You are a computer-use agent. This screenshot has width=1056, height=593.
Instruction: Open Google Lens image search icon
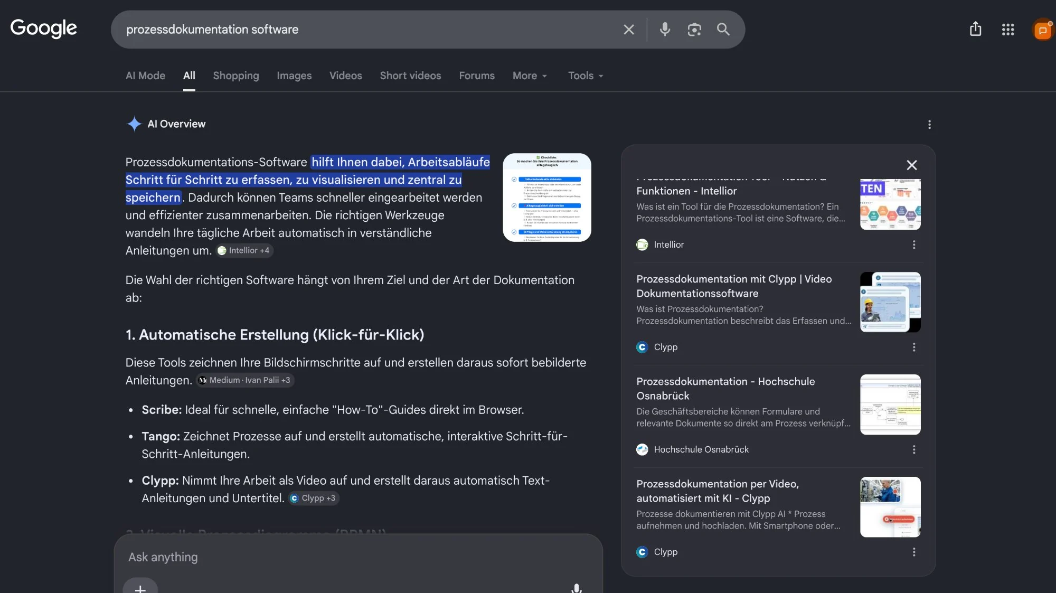point(694,30)
